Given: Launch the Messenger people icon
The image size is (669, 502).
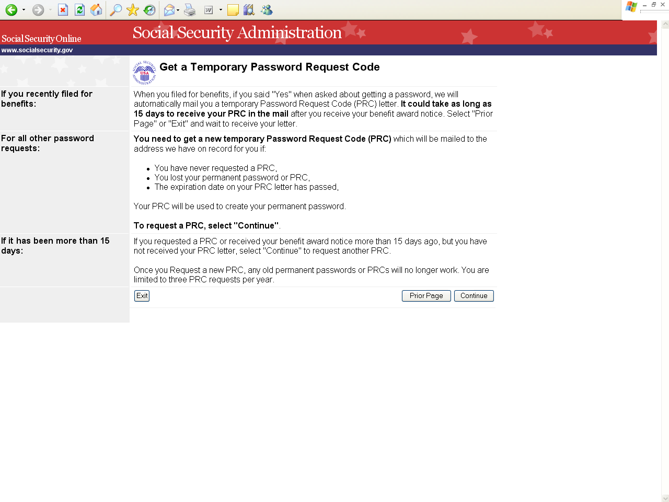Looking at the screenshot, I should tap(267, 10).
